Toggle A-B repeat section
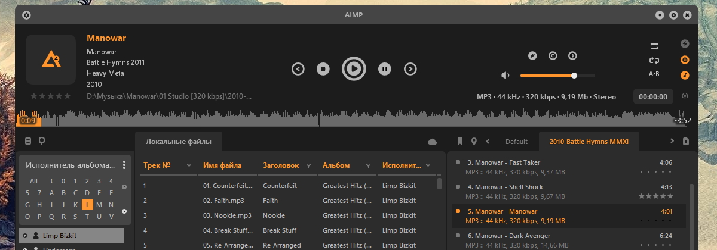The image size is (717, 250). pyautogui.click(x=654, y=74)
